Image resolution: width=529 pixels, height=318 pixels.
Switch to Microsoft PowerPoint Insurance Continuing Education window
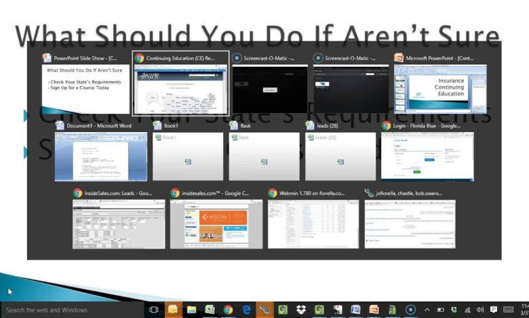(440, 89)
